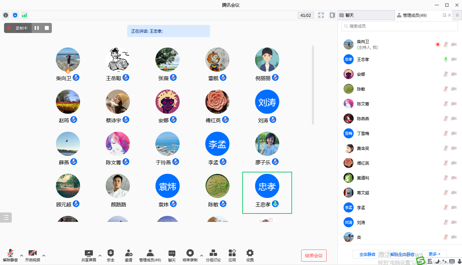Click the 搜索成员 search field
The height and width of the screenshot is (265, 462).
(x=400, y=26)
